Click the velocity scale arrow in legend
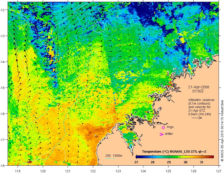Screen dimensions: 224x173 [197, 118]
